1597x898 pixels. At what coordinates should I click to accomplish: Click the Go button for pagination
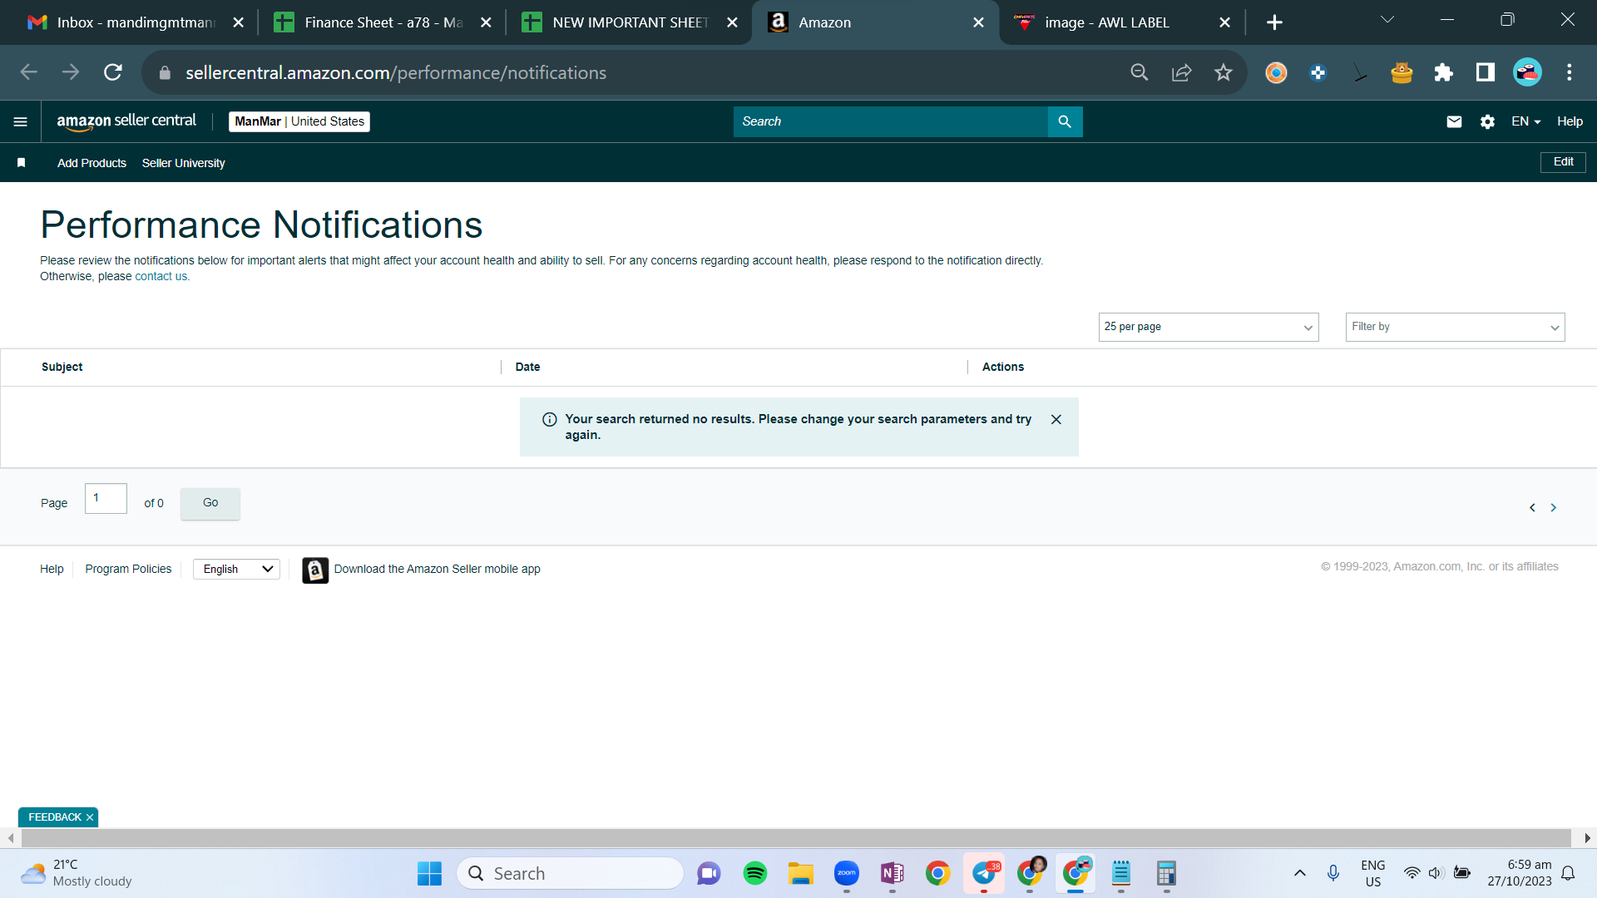coord(210,503)
